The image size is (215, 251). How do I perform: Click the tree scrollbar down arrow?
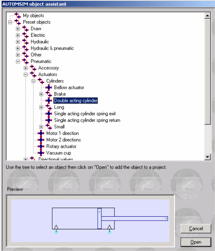[x=207, y=157]
